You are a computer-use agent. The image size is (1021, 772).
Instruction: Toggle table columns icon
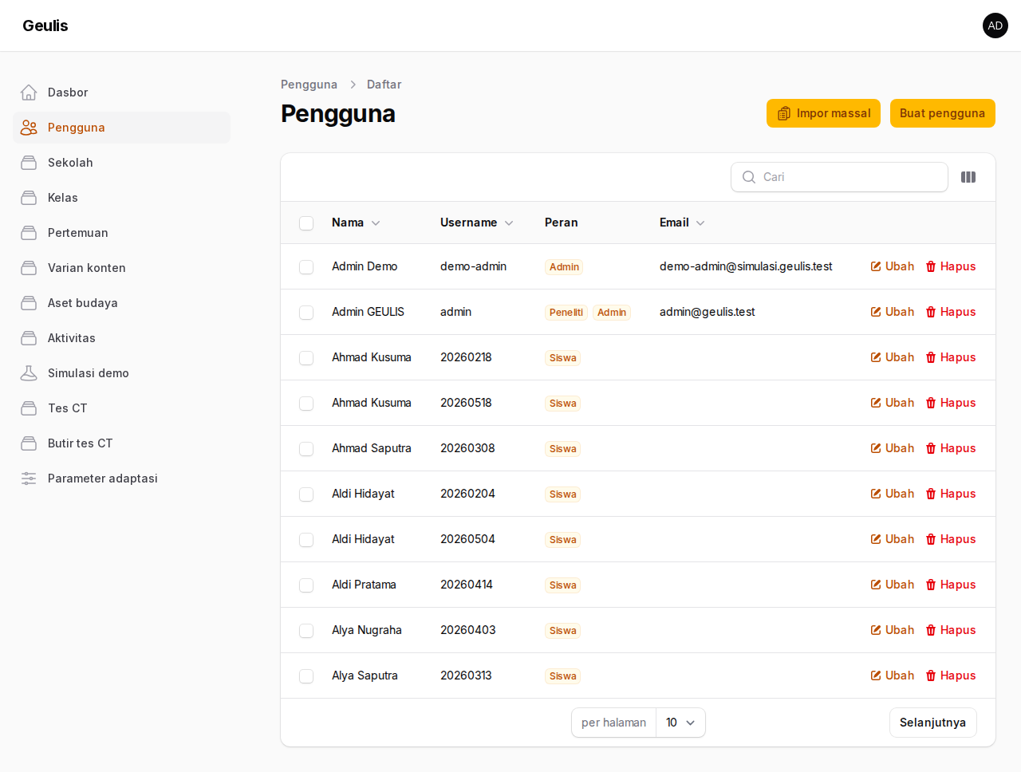click(x=968, y=177)
